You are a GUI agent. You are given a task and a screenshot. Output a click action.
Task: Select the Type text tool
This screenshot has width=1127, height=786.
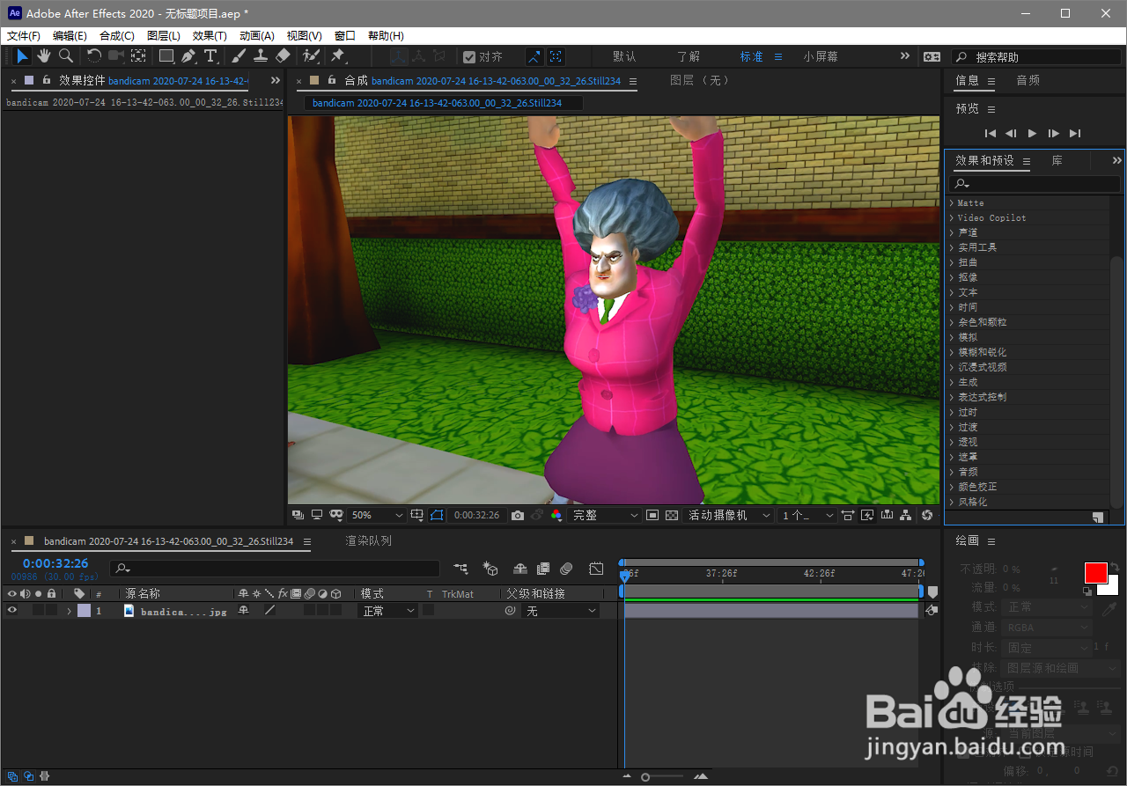click(x=211, y=56)
